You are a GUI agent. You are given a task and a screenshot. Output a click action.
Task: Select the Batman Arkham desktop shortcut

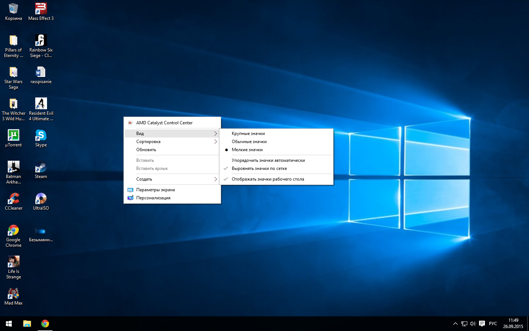pyautogui.click(x=14, y=173)
